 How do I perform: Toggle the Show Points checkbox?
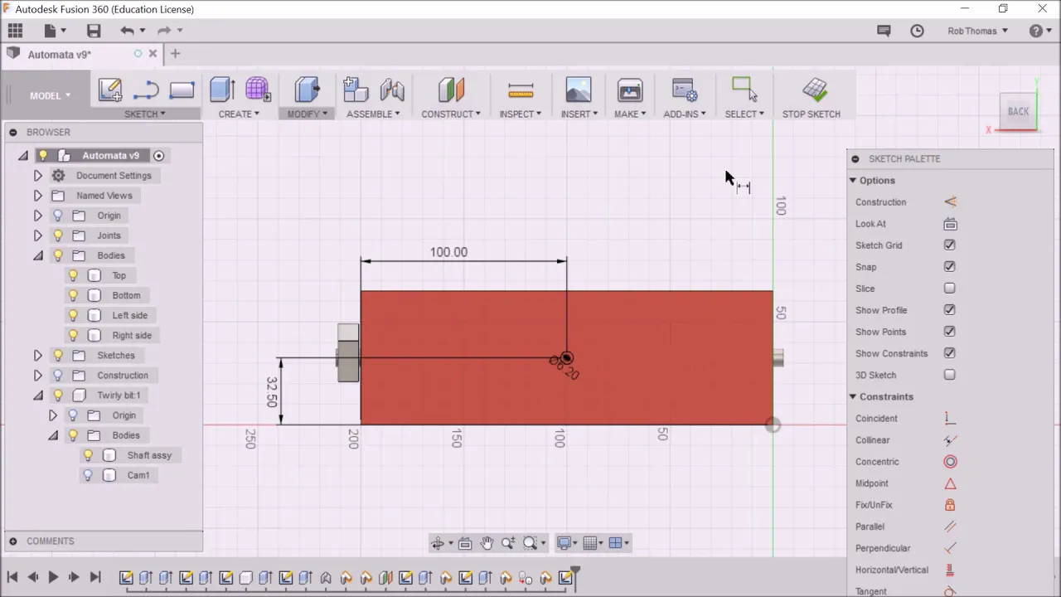tap(950, 332)
